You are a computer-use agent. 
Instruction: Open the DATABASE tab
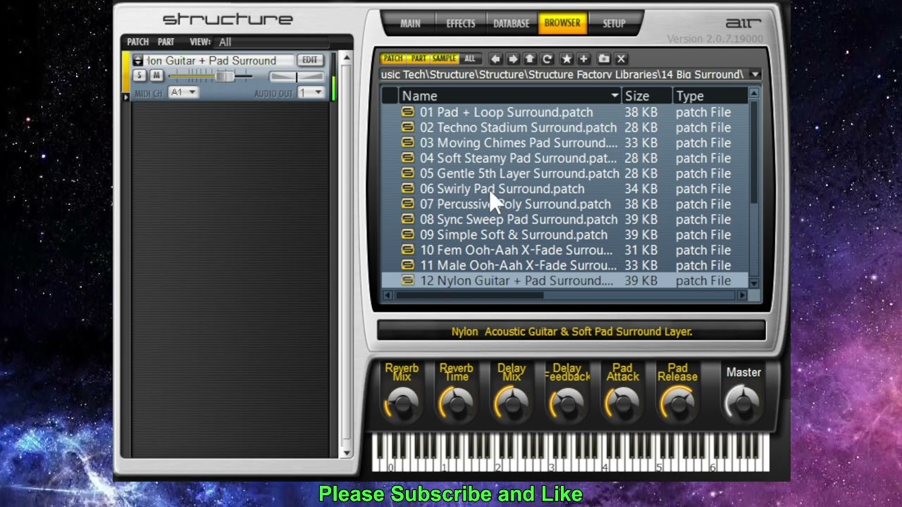click(511, 23)
